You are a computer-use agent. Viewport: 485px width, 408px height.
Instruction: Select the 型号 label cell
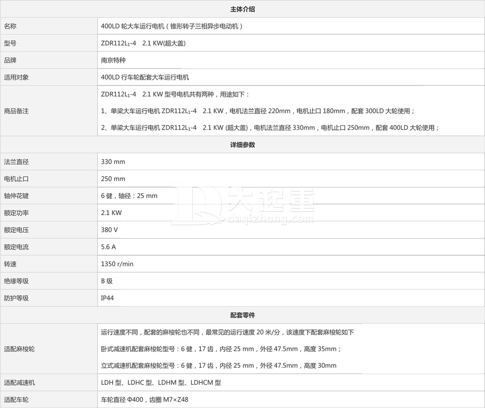pyautogui.click(x=49, y=43)
